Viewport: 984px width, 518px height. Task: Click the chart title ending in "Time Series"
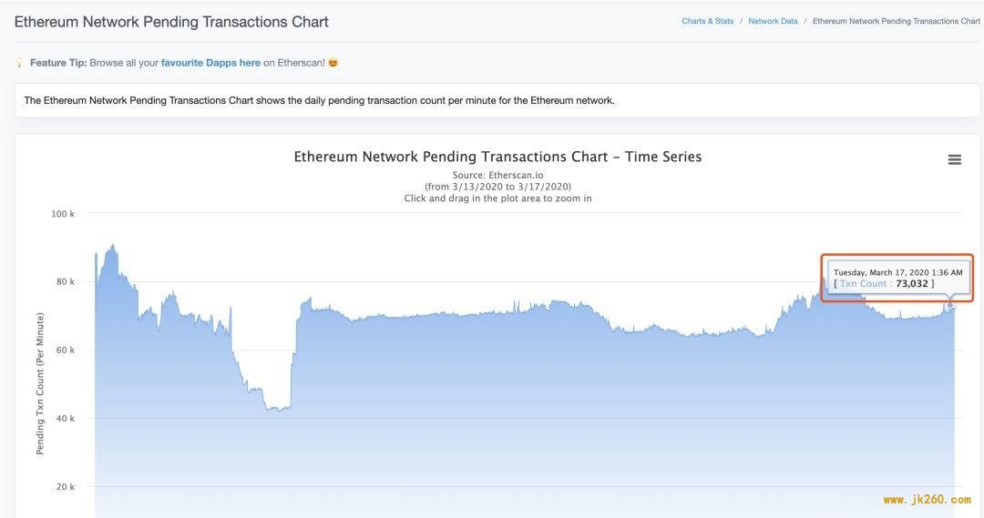497,157
